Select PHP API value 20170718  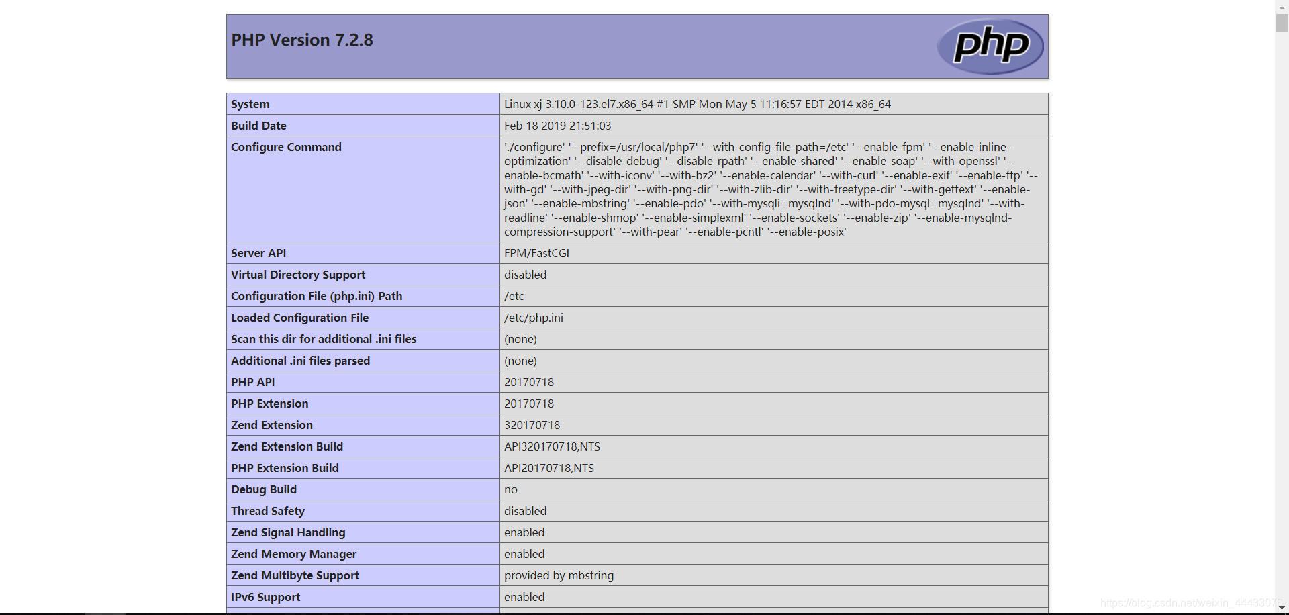pyautogui.click(x=529, y=382)
